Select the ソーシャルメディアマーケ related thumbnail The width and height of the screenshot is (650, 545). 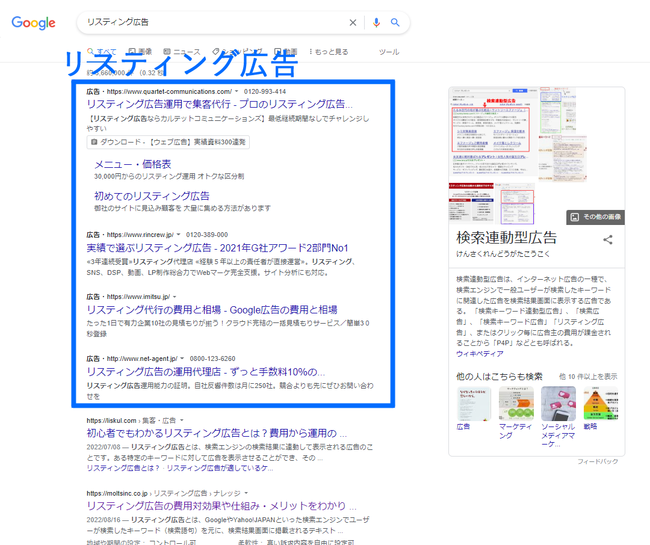tap(559, 404)
